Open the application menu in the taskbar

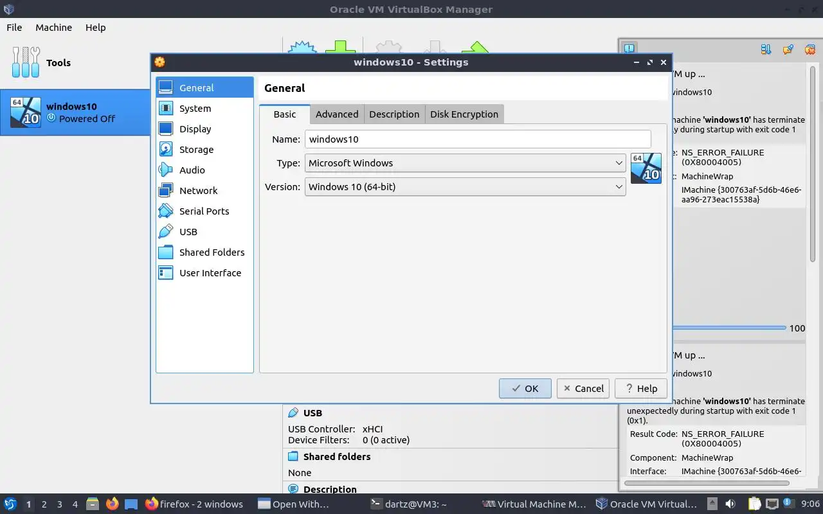coord(10,504)
